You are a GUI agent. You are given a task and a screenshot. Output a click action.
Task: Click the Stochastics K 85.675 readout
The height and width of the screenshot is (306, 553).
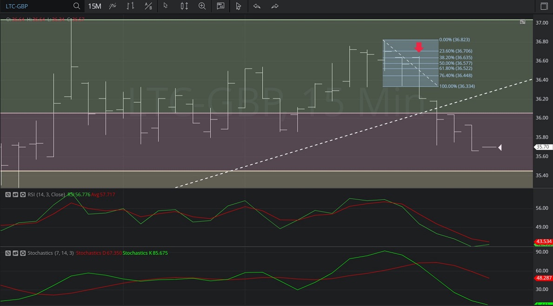[145, 253]
